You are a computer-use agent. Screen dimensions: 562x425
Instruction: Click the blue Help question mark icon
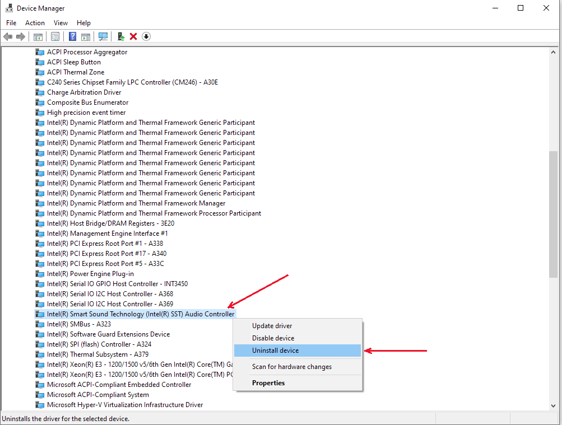click(72, 36)
